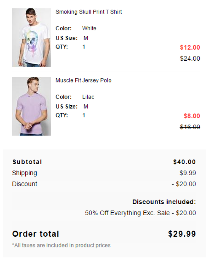Open the Smoking Skull Print T Shirt thumbnail
This screenshot has width=214, height=262.
coord(31,37)
